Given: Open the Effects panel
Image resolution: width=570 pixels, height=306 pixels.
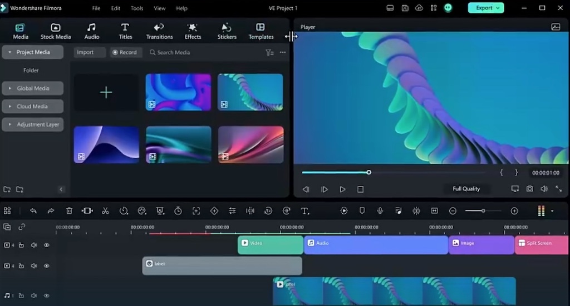Looking at the screenshot, I should [x=193, y=31].
